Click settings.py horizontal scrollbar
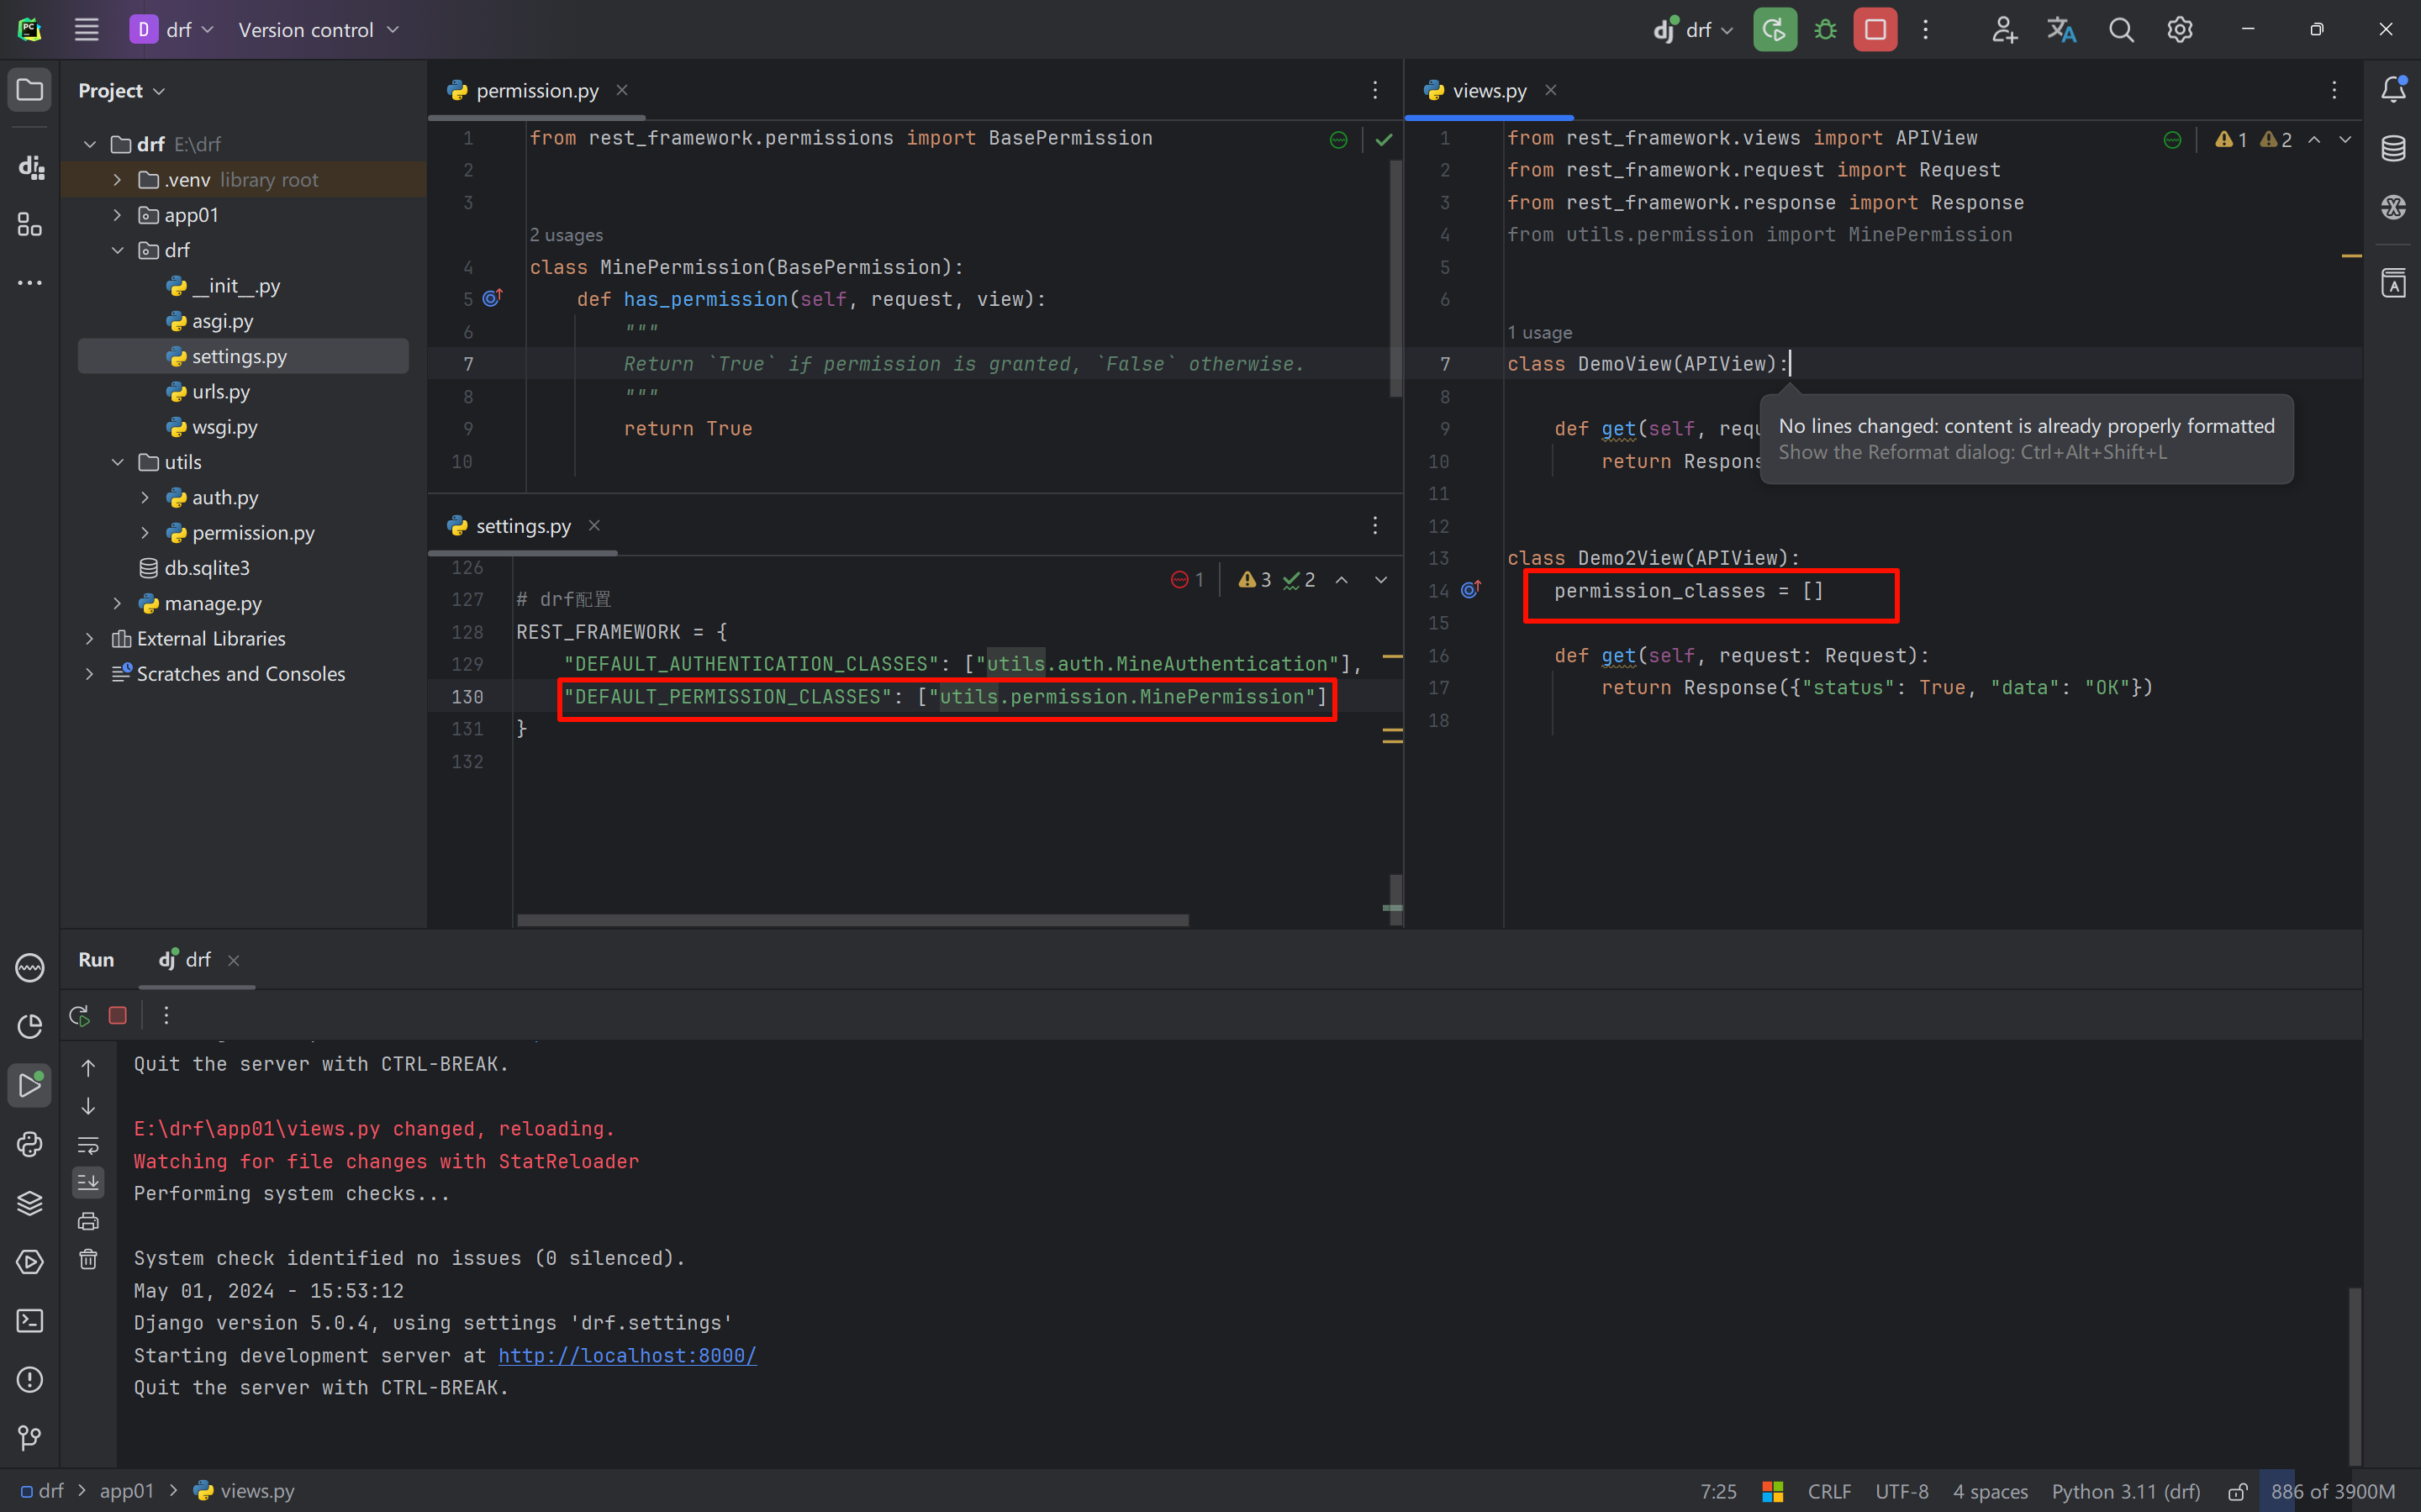Viewport: 2421px width, 1512px height. [x=852, y=919]
